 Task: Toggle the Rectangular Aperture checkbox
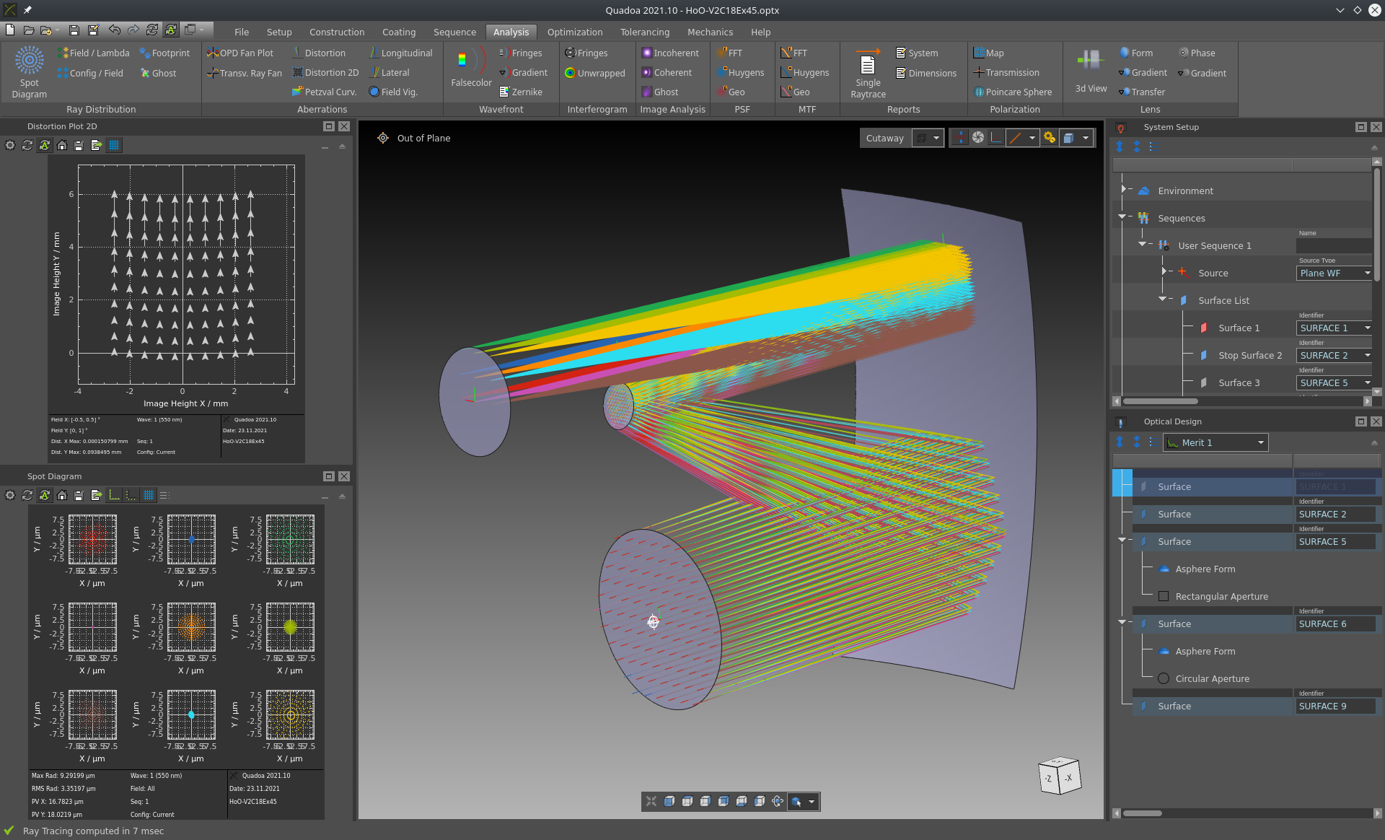pyautogui.click(x=1163, y=596)
